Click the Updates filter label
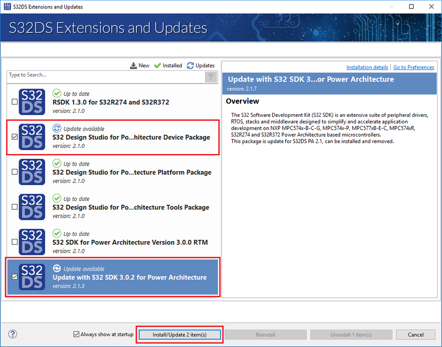The height and width of the screenshot is (347, 442). [x=205, y=66]
